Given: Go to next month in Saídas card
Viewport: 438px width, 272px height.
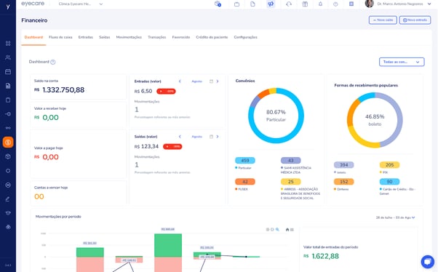Looking at the screenshot, I should (218, 137).
